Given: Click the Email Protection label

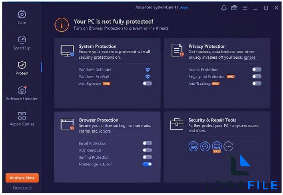Looking at the screenshot, I should tap(93, 144).
